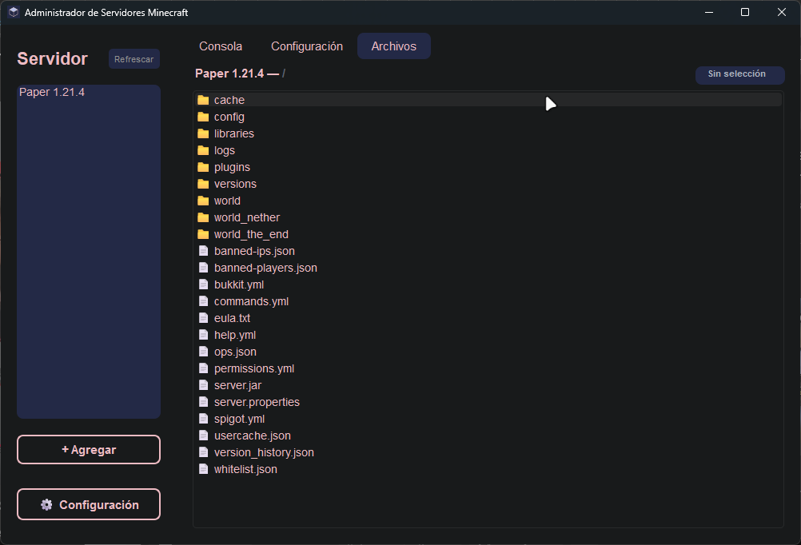This screenshot has width=801, height=545.
Task: Click the plugins folder icon
Action: (203, 167)
